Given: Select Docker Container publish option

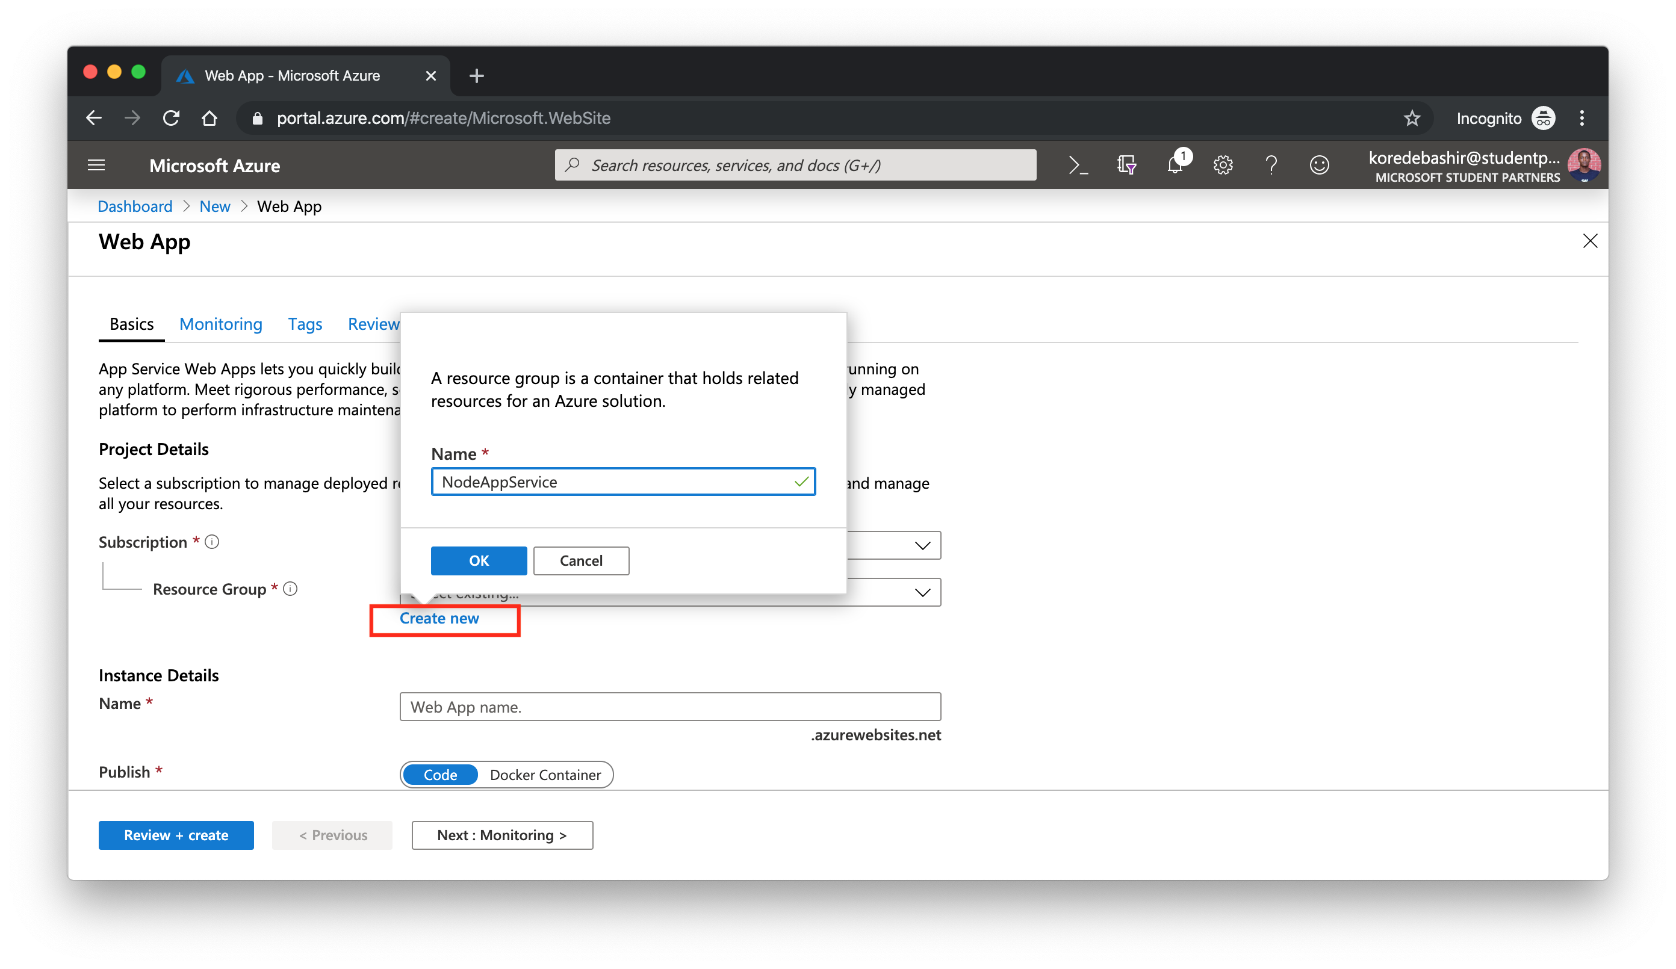Looking at the screenshot, I should pos(545,775).
